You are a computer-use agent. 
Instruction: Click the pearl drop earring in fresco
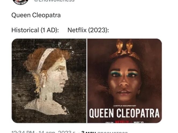coord(44,84)
